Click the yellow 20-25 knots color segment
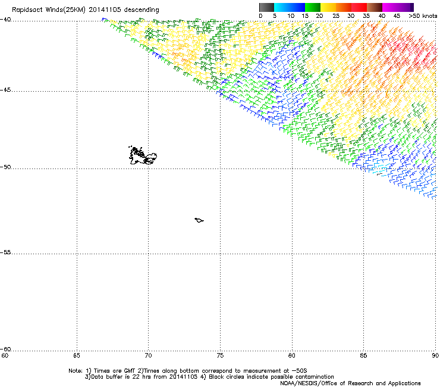The height and width of the screenshot is (387, 440). pos(328,7)
